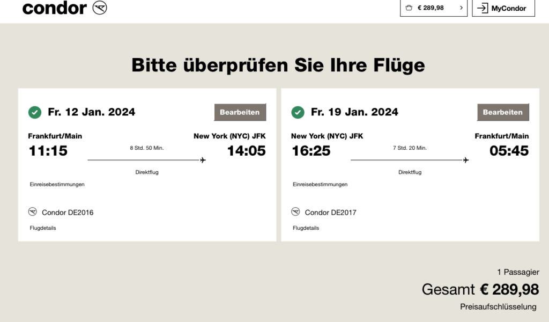Click the Condor bird logo icon
This screenshot has height=322, width=549.
100,8
